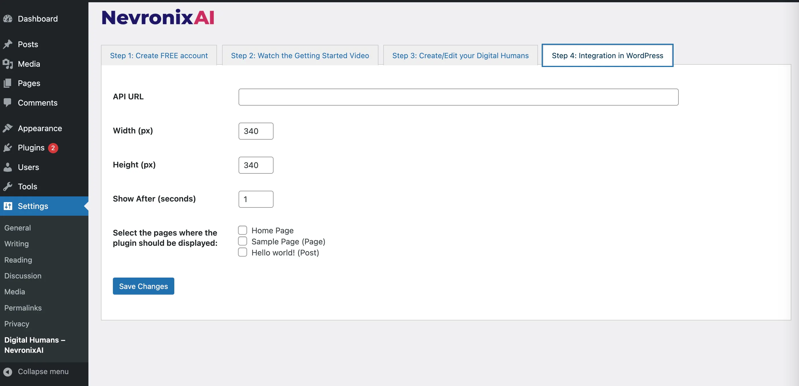
Task: Click the Pages stacked-sheets icon
Action: (8, 83)
